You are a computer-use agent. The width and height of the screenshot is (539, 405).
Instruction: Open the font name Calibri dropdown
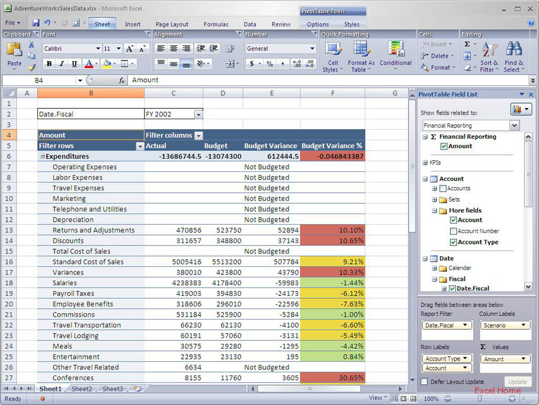coord(98,49)
